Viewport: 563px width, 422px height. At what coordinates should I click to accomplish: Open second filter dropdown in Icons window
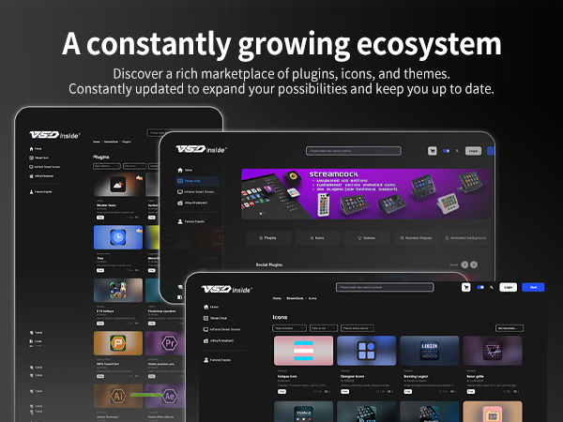pyautogui.click(x=324, y=328)
